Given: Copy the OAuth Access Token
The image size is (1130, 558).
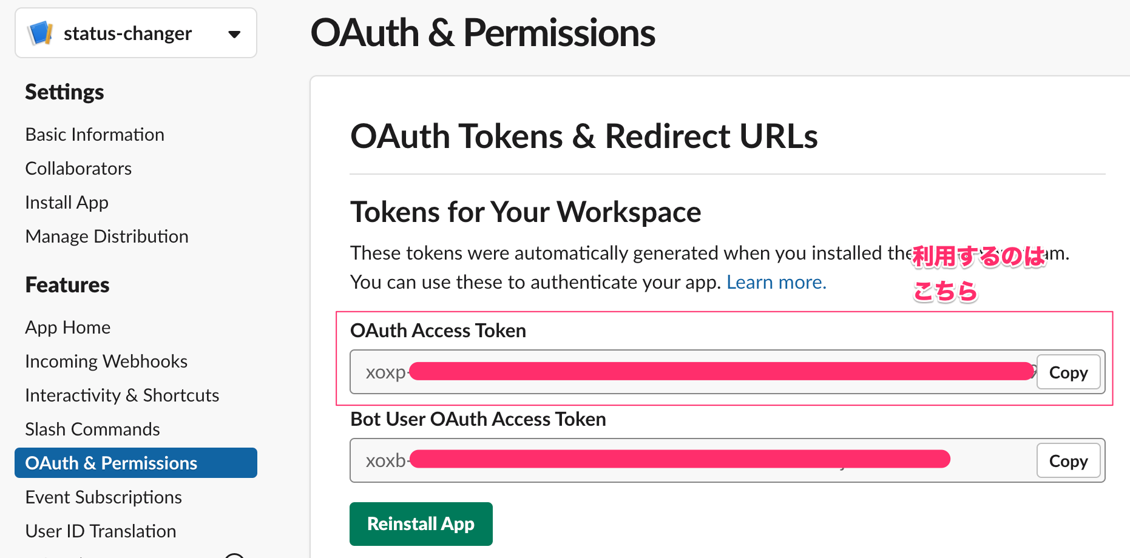Looking at the screenshot, I should point(1068,372).
